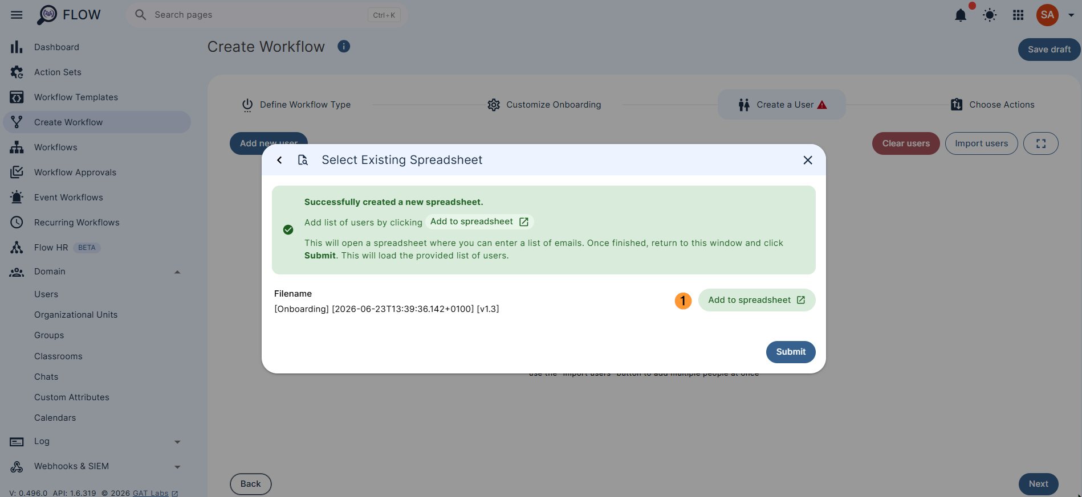Click the FLOW logo

69,15
